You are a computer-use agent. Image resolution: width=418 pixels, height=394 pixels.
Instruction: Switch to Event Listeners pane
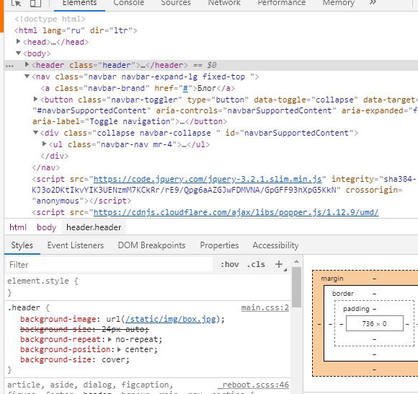click(x=76, y=245)
